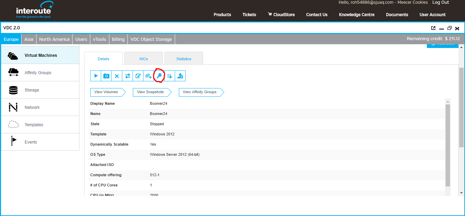The image size is (465, 216).
Task: Click the View Affinity Groups button
Action: (201, 92)
